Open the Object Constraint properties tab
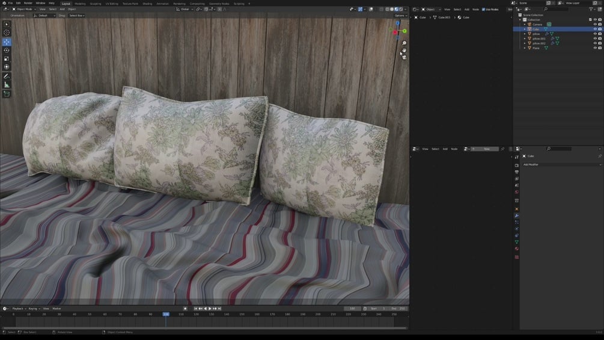 (517, 235)
